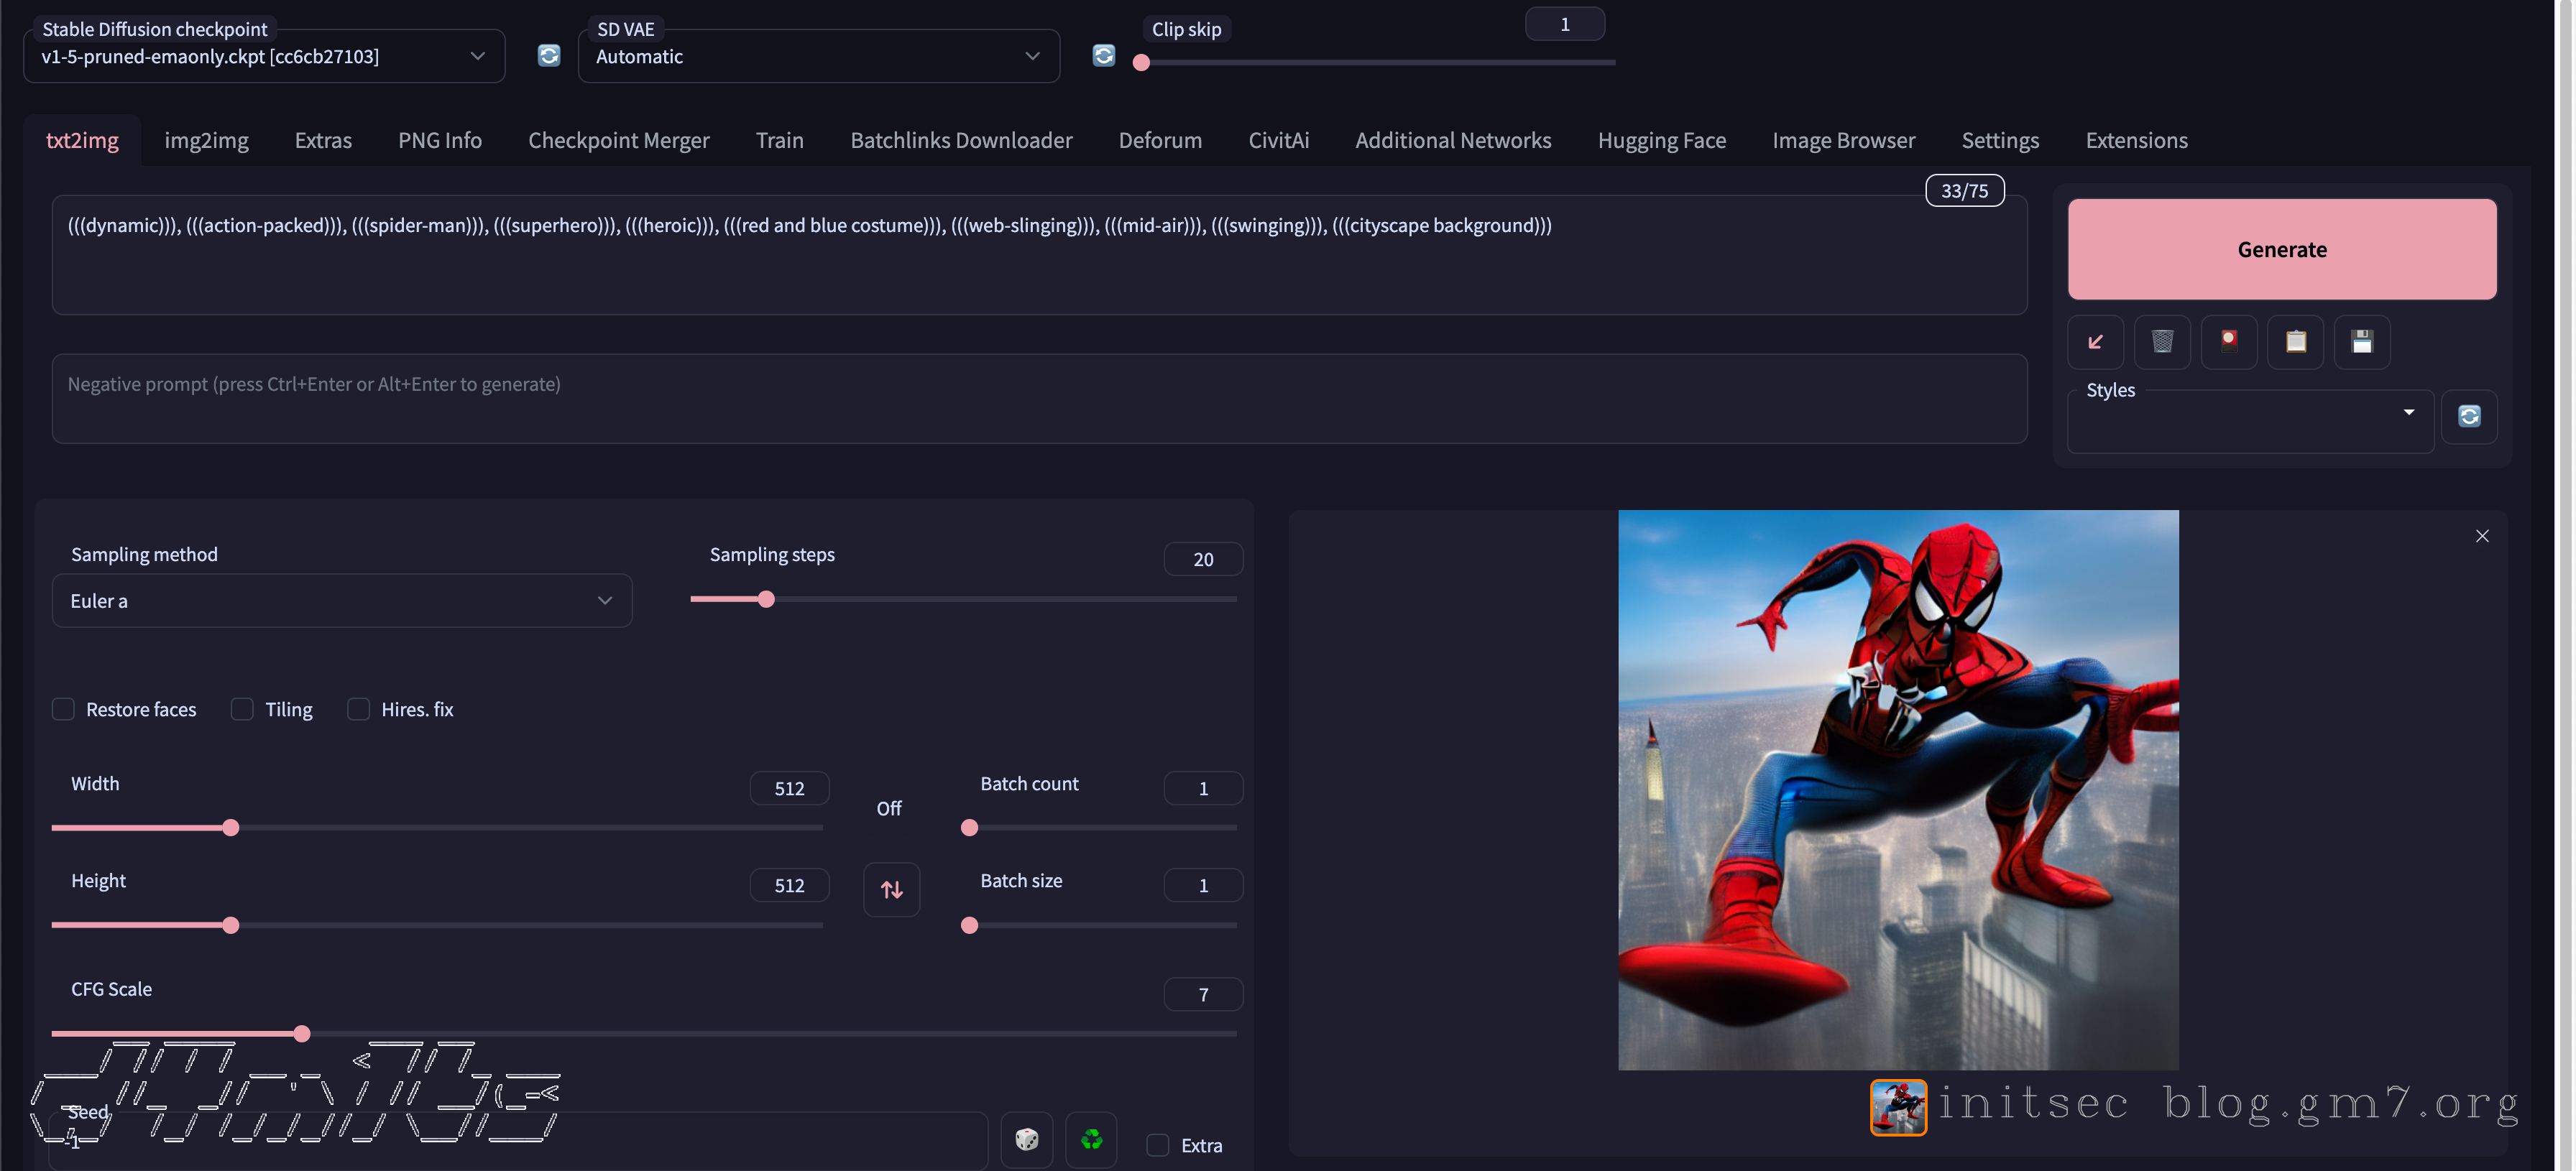Enable the Restore faces checkbox
Image resolution: width=2576 pixels, height=1171 pixels.
(x=63, y=709)
